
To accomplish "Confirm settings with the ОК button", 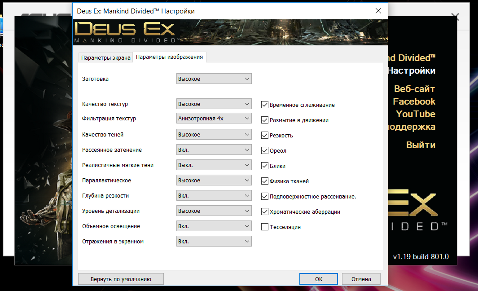I will click(319, 279).
